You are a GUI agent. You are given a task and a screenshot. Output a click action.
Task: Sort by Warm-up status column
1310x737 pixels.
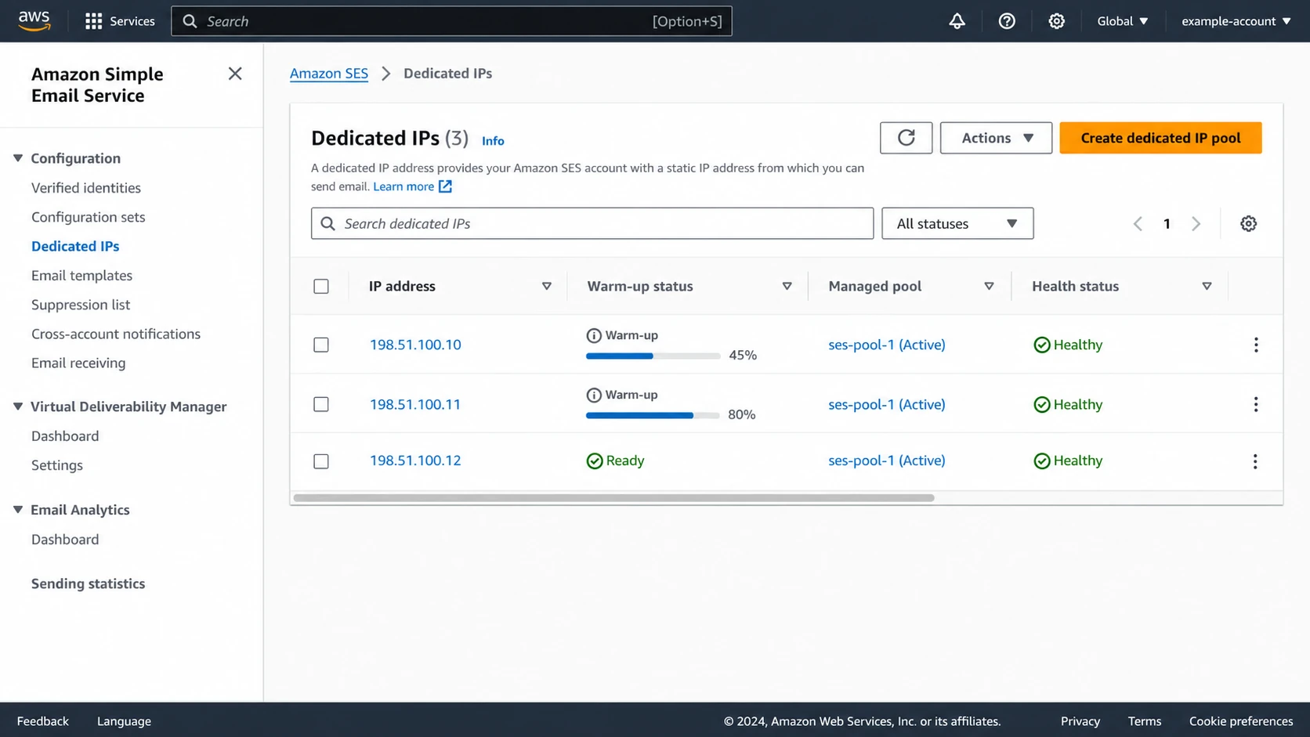coord(787,286)
